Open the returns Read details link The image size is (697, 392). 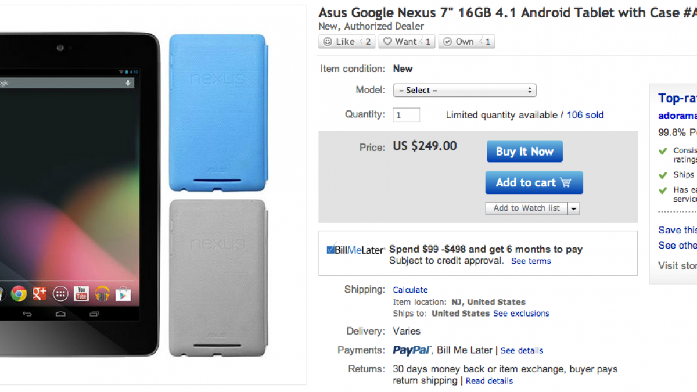click(489, 381)
